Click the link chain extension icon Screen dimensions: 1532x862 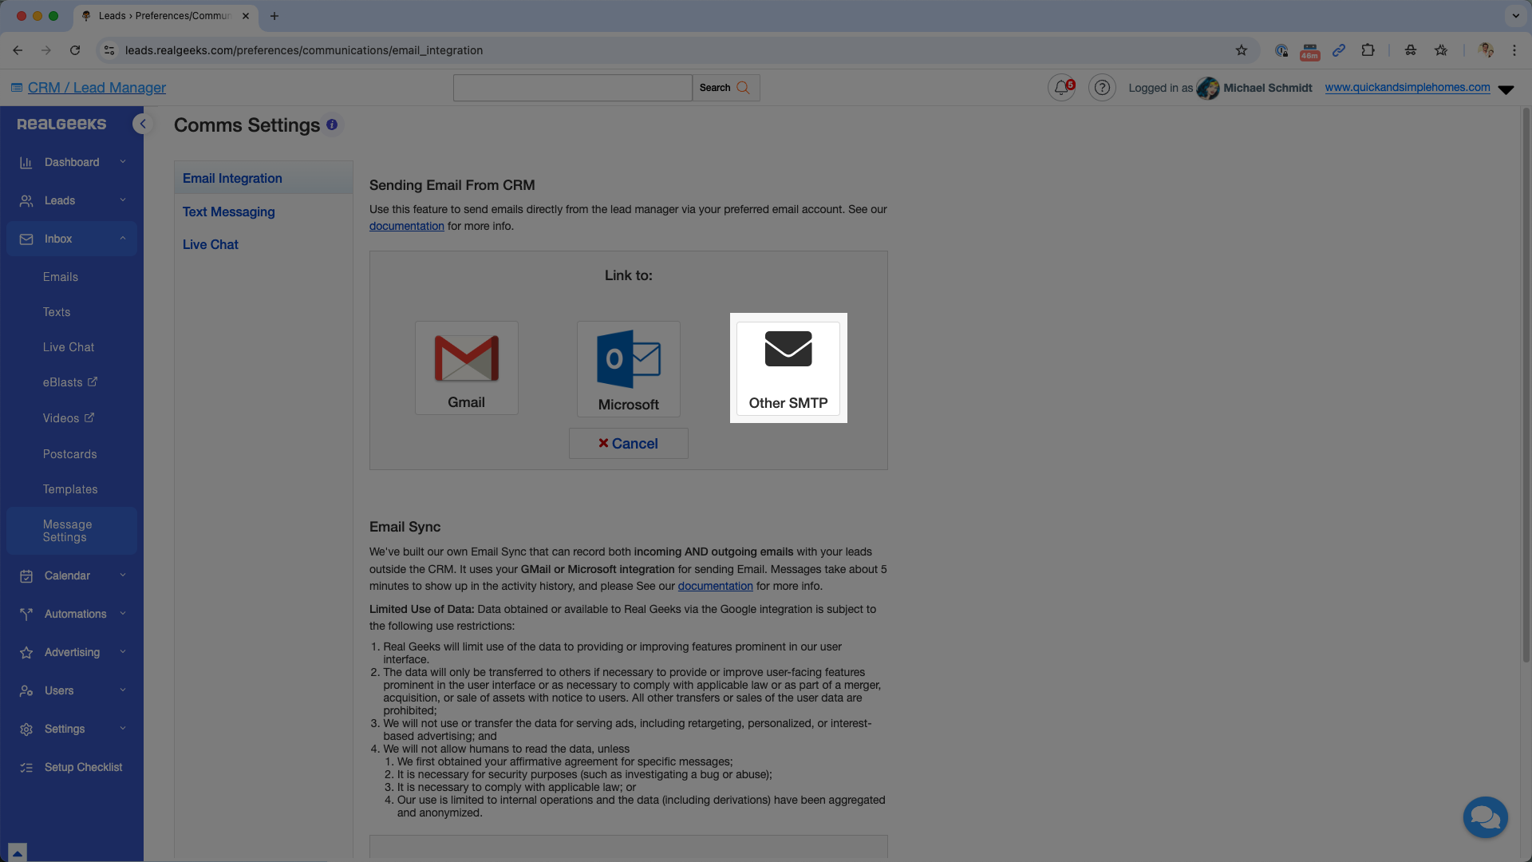click(1339, 50)
